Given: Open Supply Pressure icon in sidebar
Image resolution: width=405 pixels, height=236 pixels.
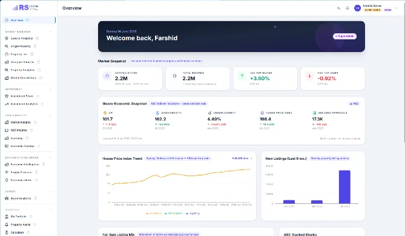Looking at the screenshot, I should click(x=7, y=172).
